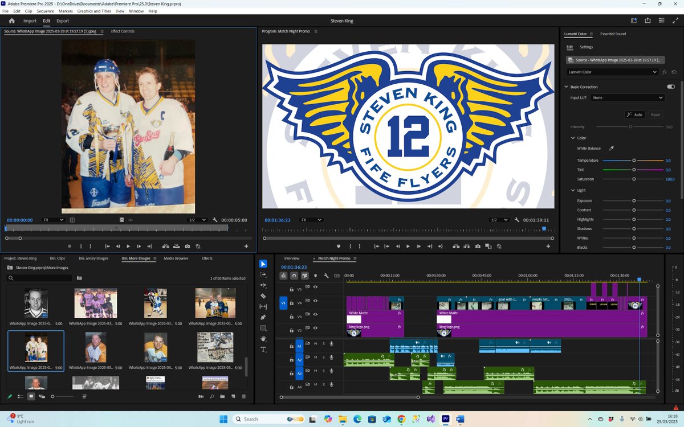This screenshot has width=684, height=427.
Task: Select the Track Select Forward tool
Action: click(263, 274)
